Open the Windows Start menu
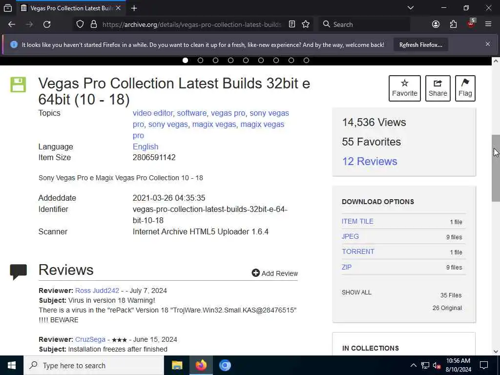This screenshot has height=375, width=500. [x=12, y=365]
